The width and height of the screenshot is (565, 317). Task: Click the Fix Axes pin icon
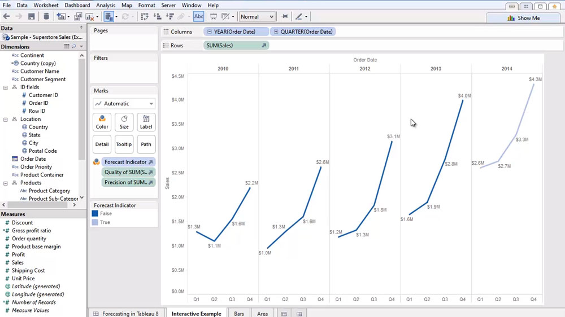tap(284, 17)
